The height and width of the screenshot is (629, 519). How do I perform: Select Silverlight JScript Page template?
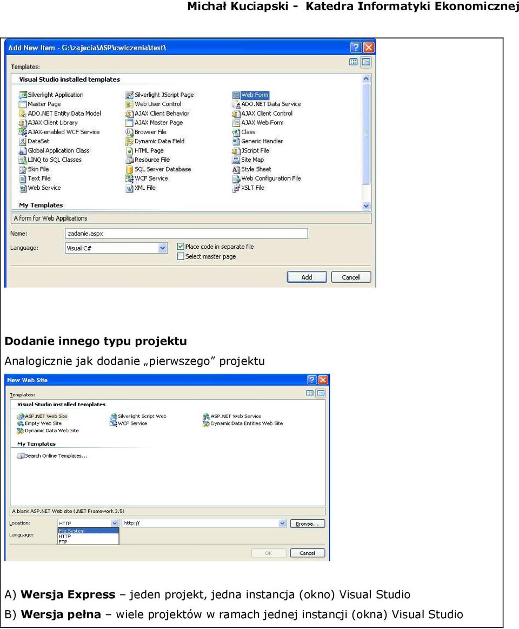[x=159, y=95]
